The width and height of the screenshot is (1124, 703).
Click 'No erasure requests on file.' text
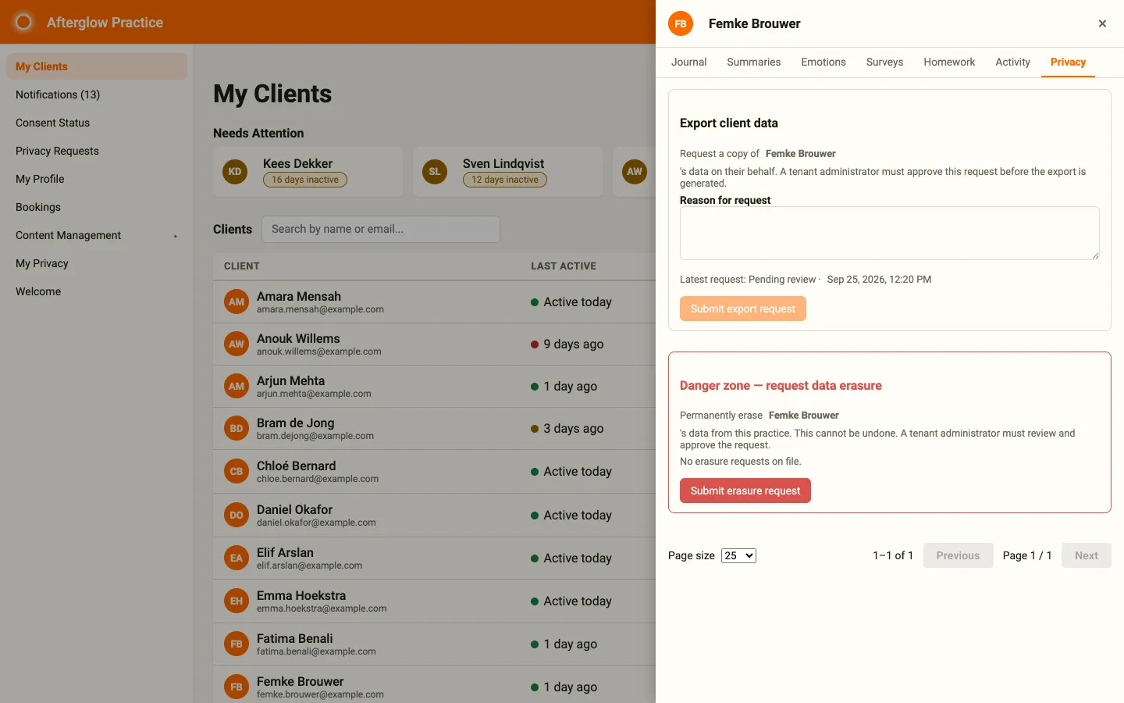(740, 462)
